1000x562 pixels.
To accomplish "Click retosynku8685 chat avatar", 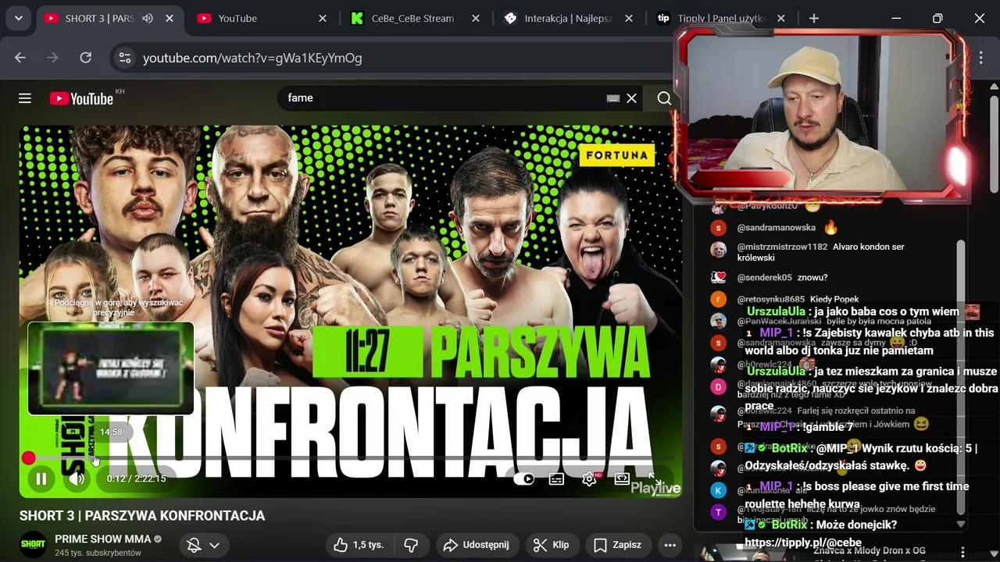I will [719, 299].
